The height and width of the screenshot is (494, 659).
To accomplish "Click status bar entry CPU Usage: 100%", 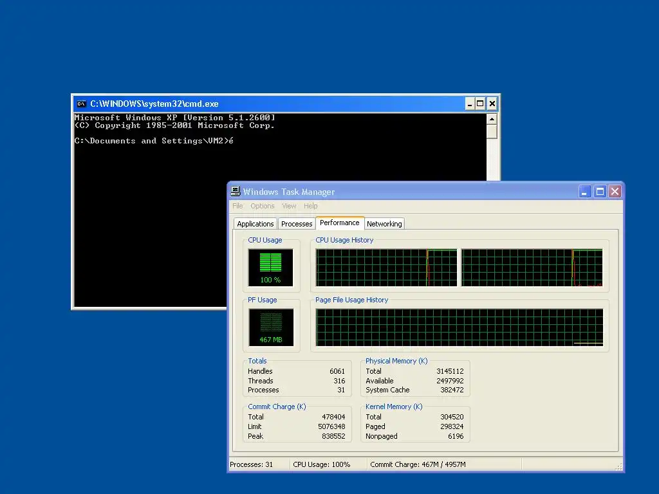I will [x=322, y=464].
